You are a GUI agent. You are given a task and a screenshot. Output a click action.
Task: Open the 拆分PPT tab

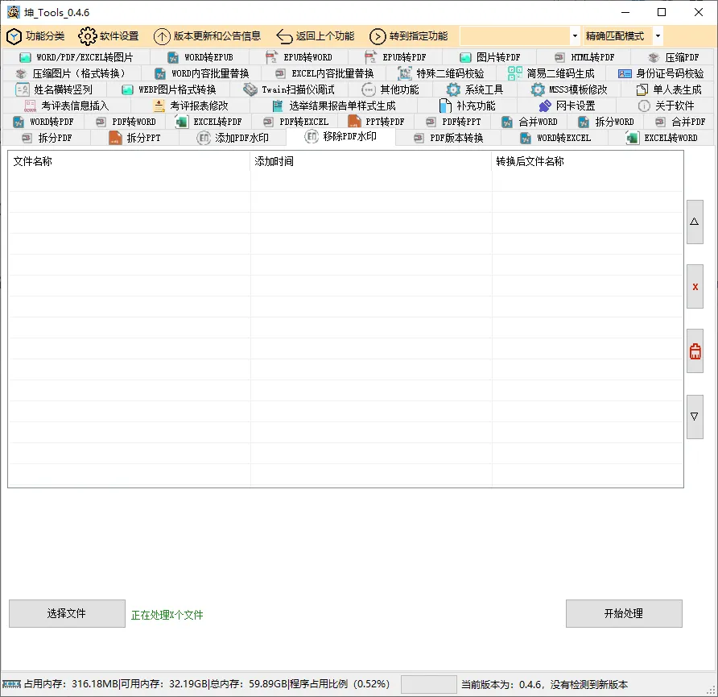coord(134,138)
